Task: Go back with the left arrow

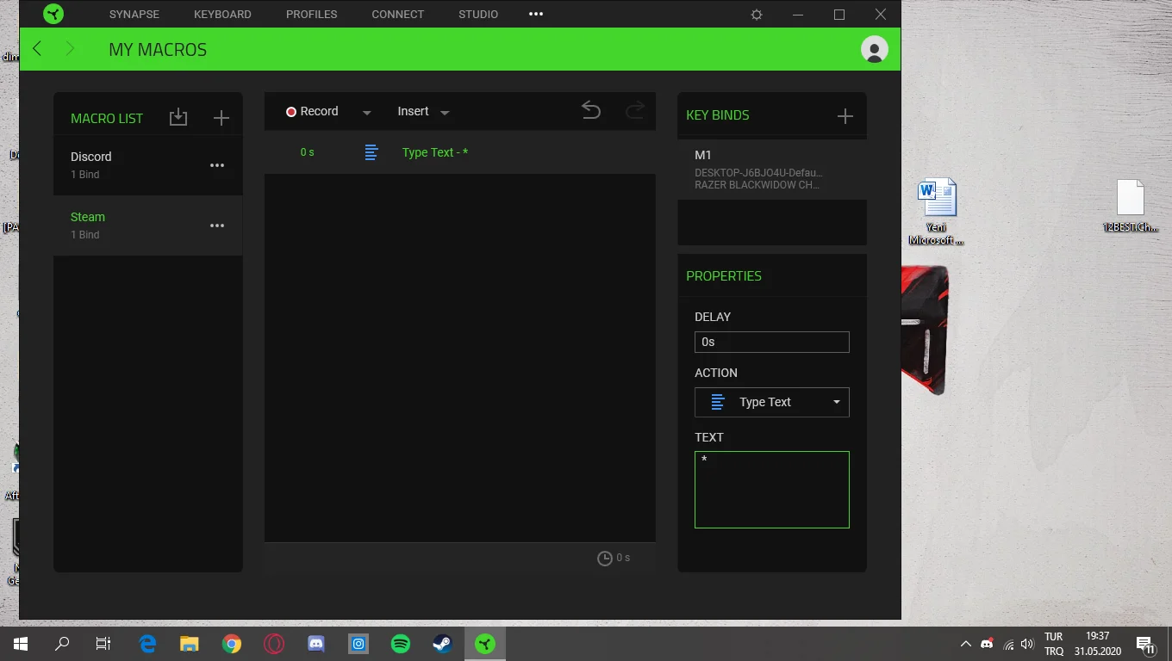Action: 37,49
